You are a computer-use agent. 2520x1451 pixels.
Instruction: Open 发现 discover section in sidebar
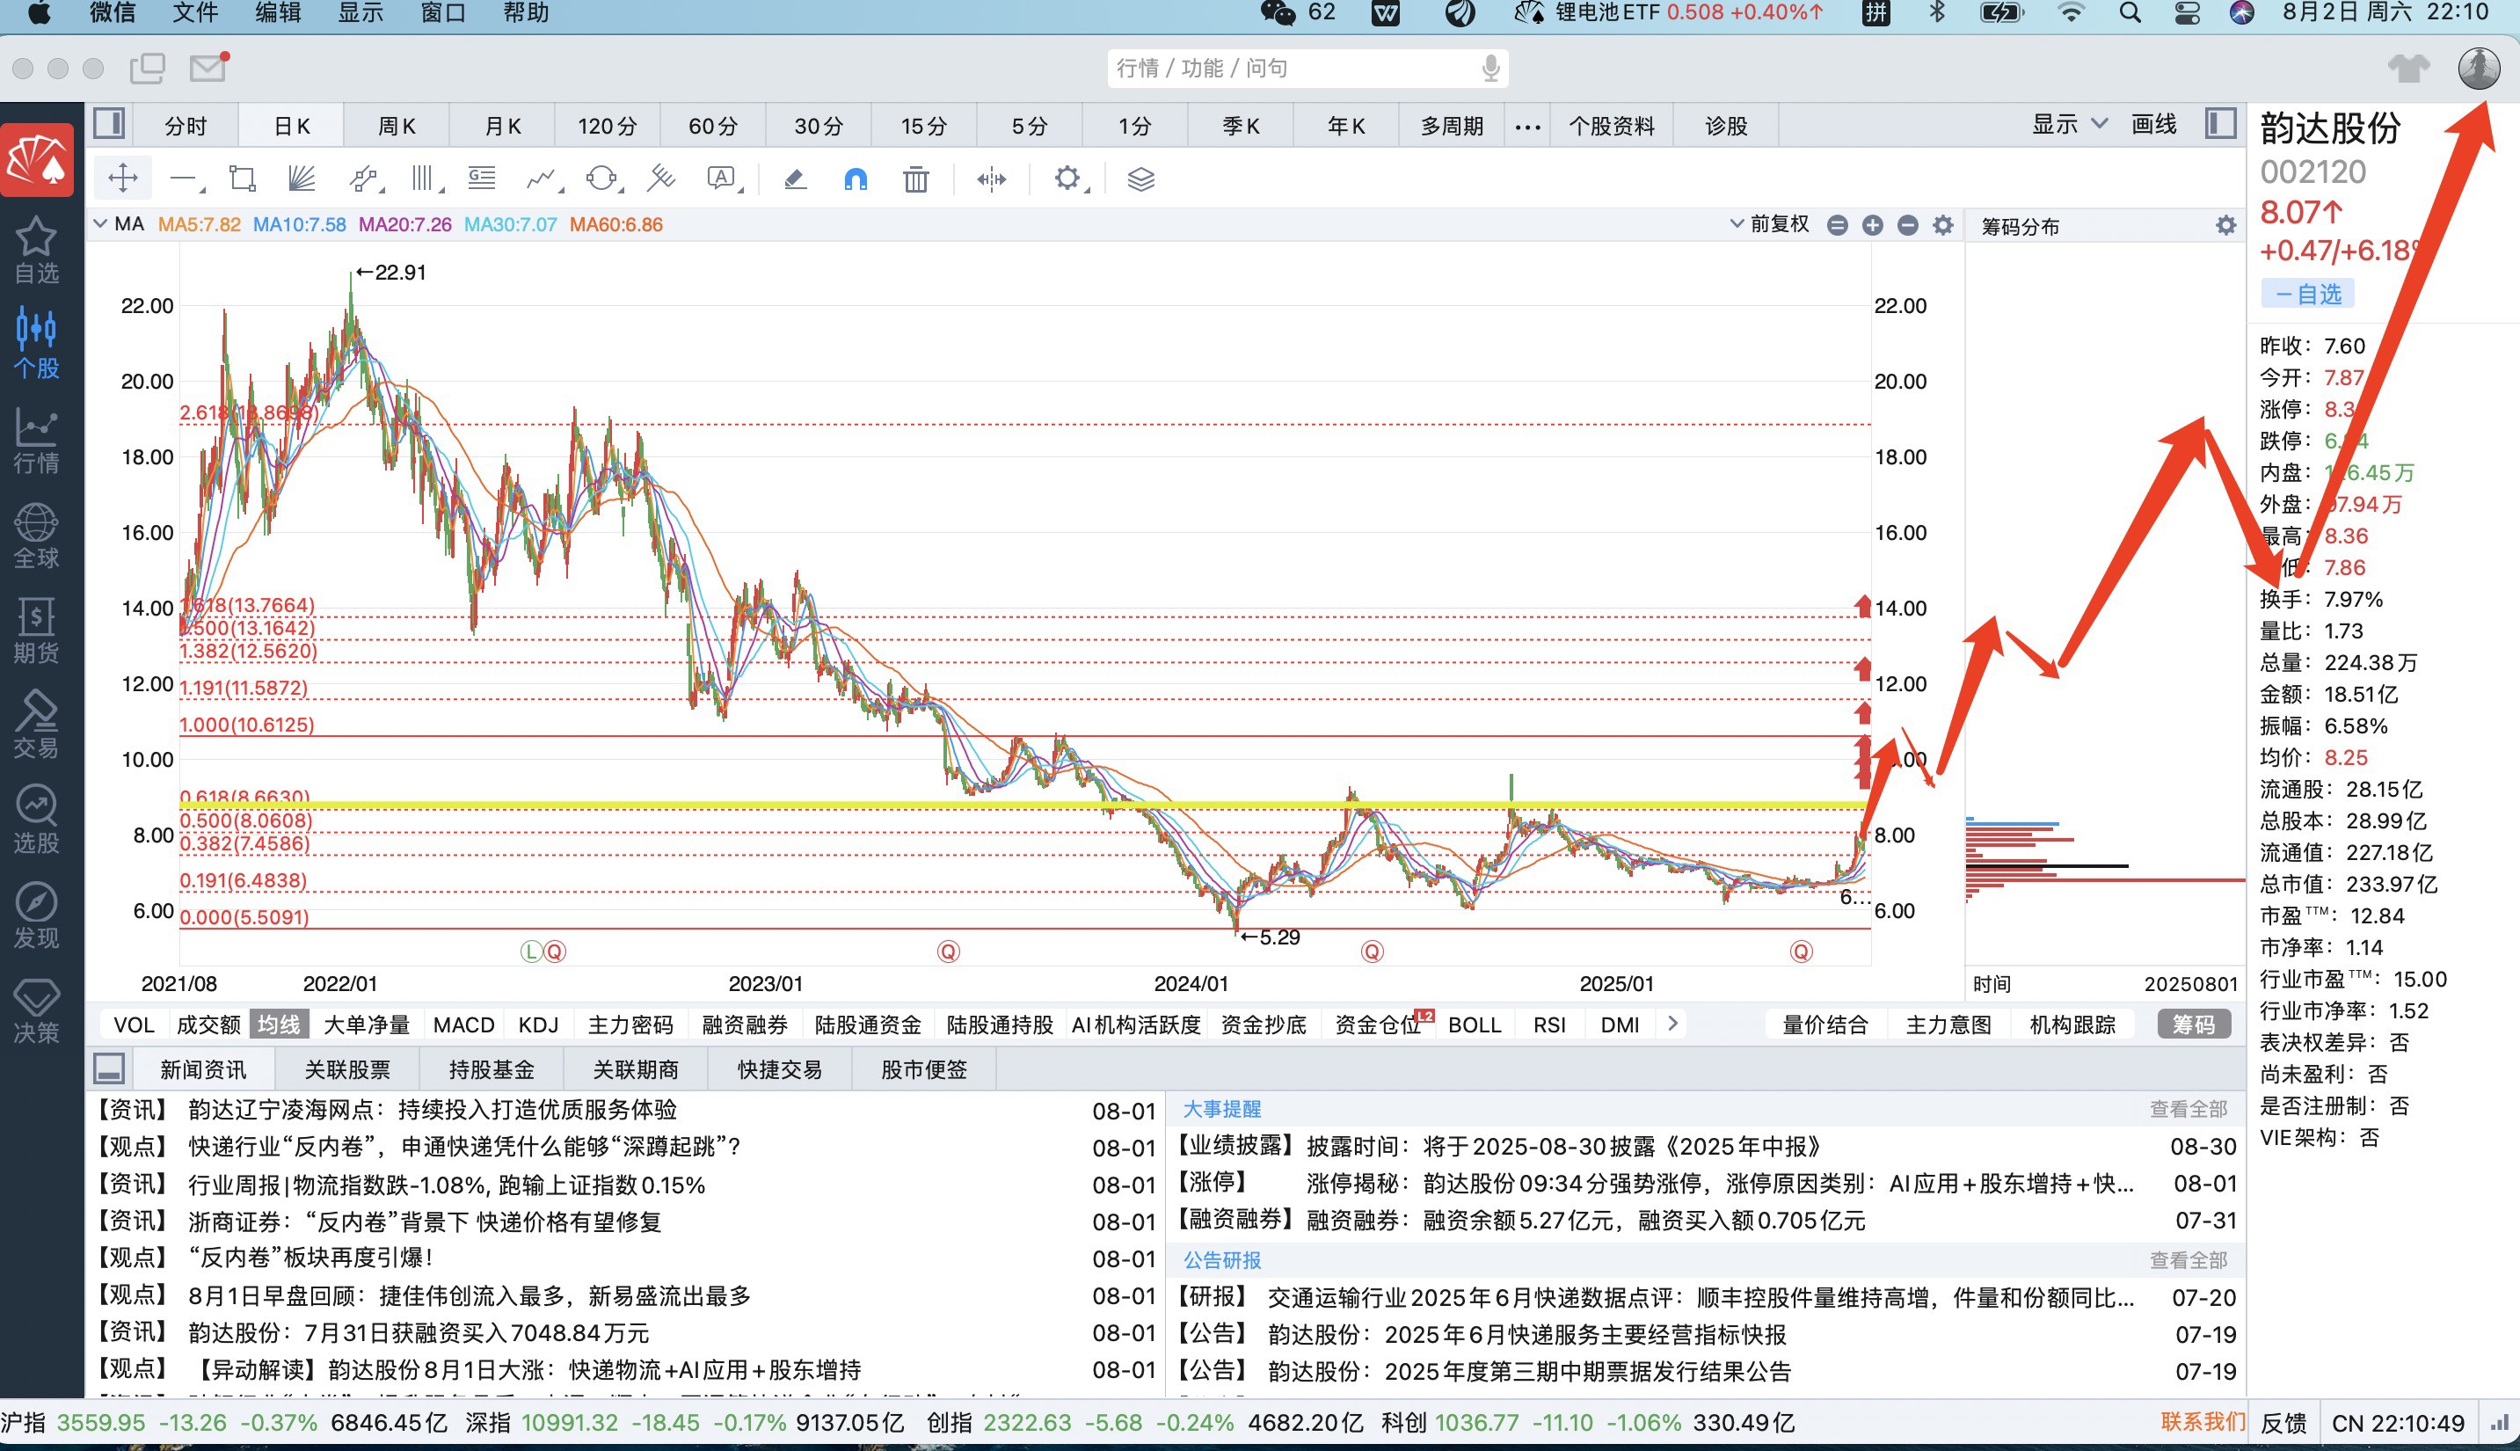[37, 915]
